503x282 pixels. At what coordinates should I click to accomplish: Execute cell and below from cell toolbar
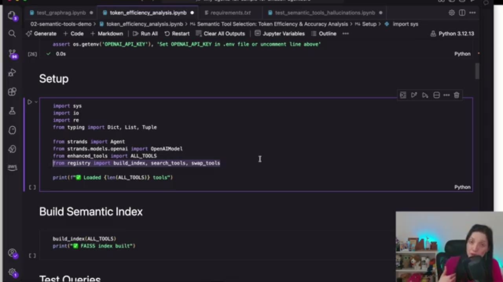[425, 95]
